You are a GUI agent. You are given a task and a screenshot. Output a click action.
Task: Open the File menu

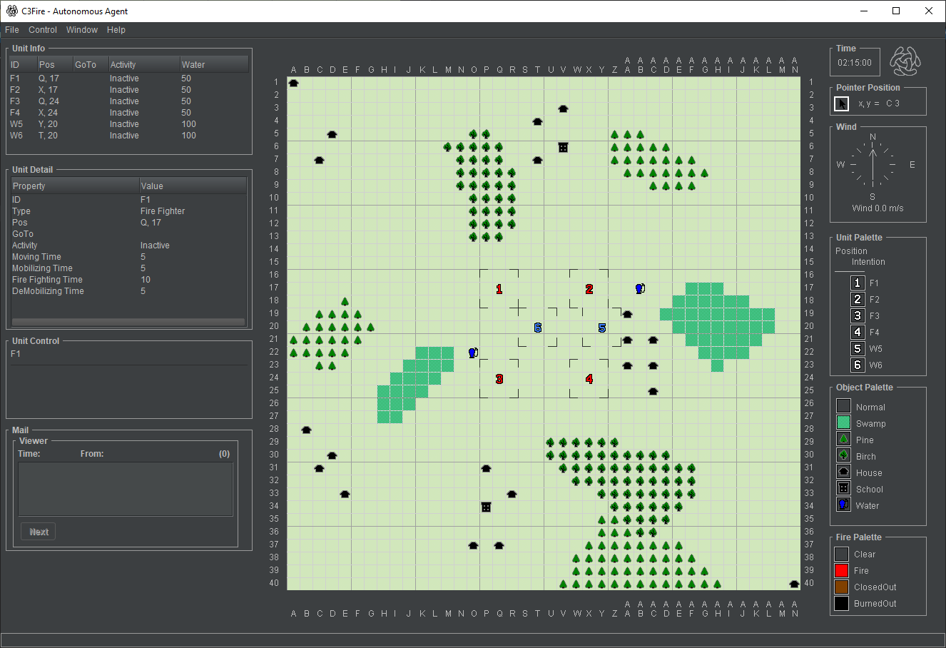coord(12,30)
